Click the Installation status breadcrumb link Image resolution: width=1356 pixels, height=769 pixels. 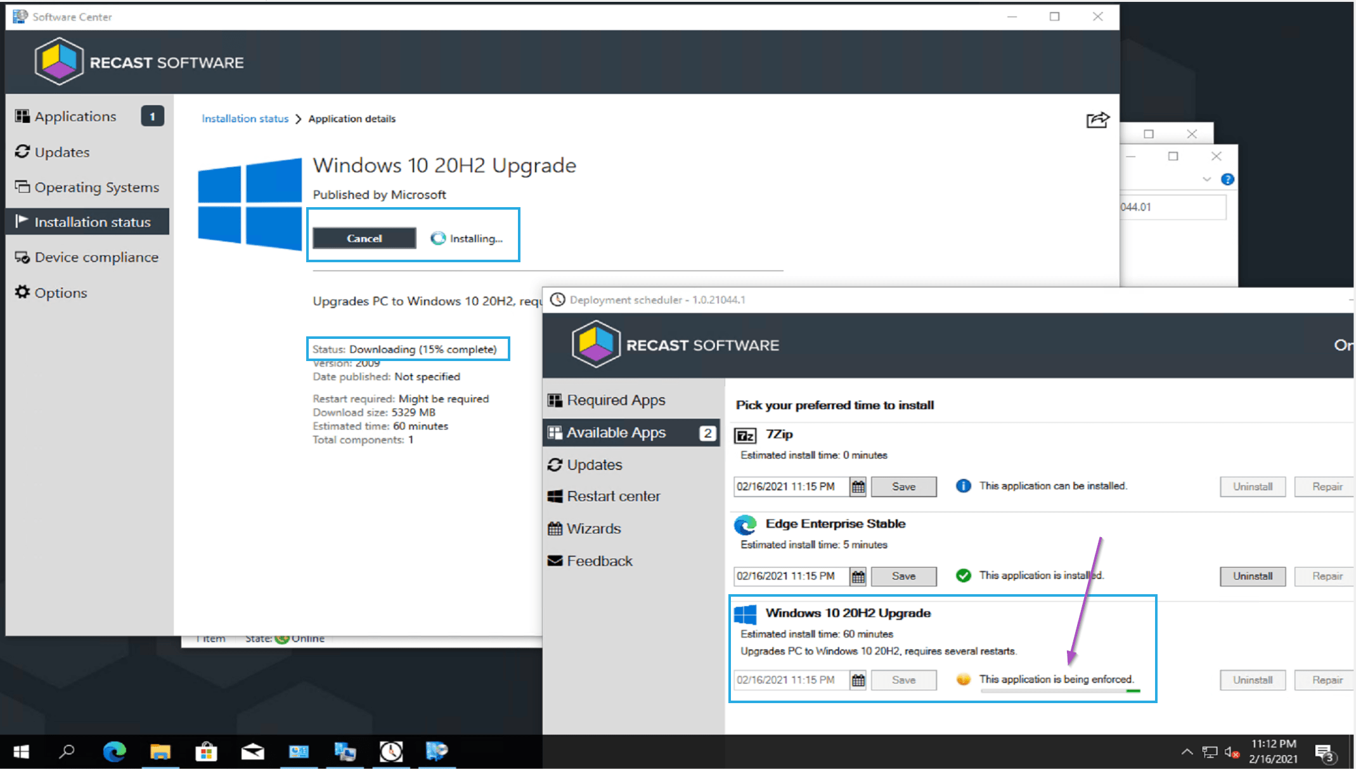coord(245,118)
